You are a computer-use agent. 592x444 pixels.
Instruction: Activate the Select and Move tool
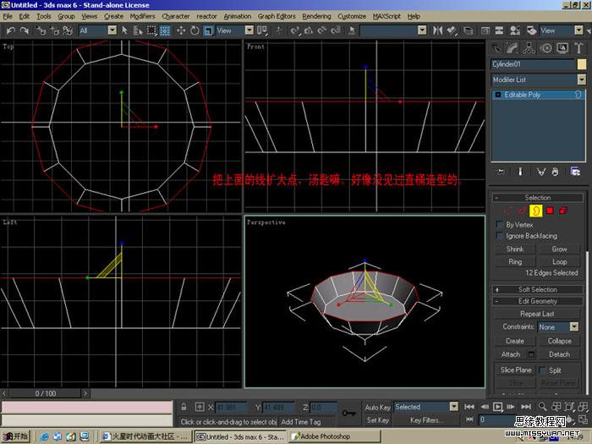(x=181, y=30)
